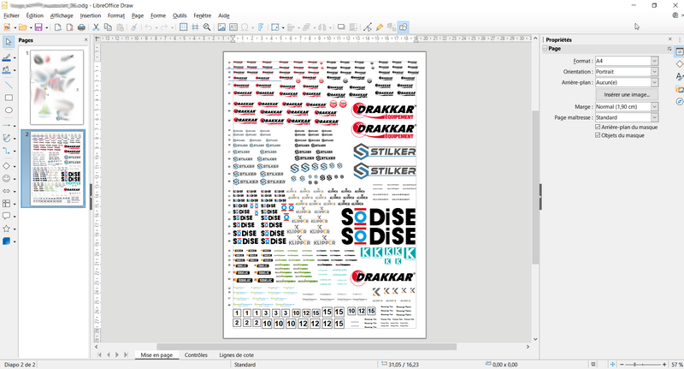Open the Arrière-plan dropdown showing Aucun(e)
Image resolution: width=684 pixels, height=369 pixels.
pos(627,82)
